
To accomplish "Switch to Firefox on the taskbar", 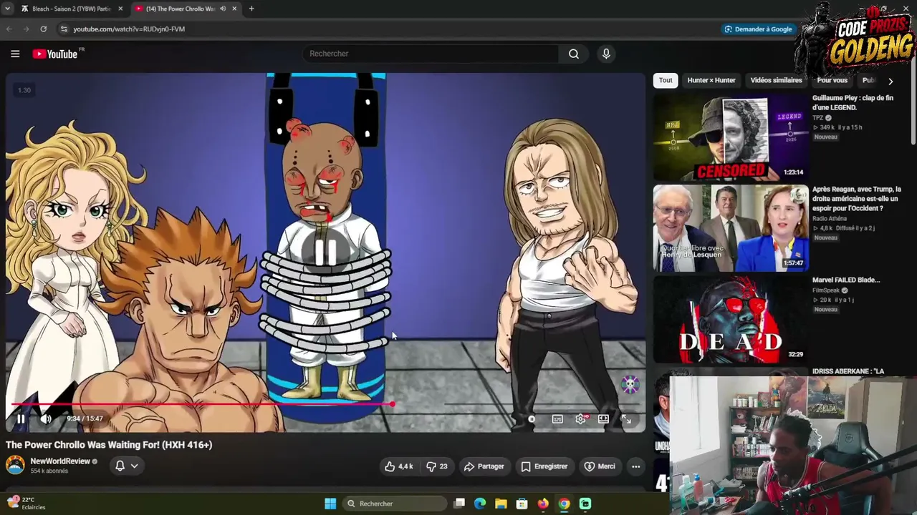I will (543, 504).
